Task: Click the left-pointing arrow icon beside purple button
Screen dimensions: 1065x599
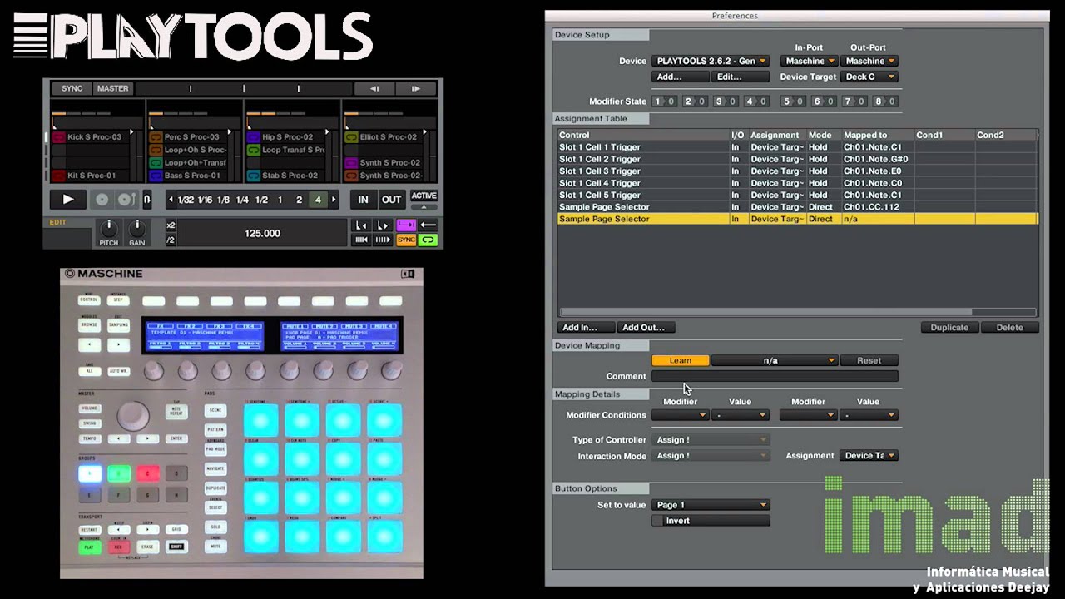Action: click(428, 225)
